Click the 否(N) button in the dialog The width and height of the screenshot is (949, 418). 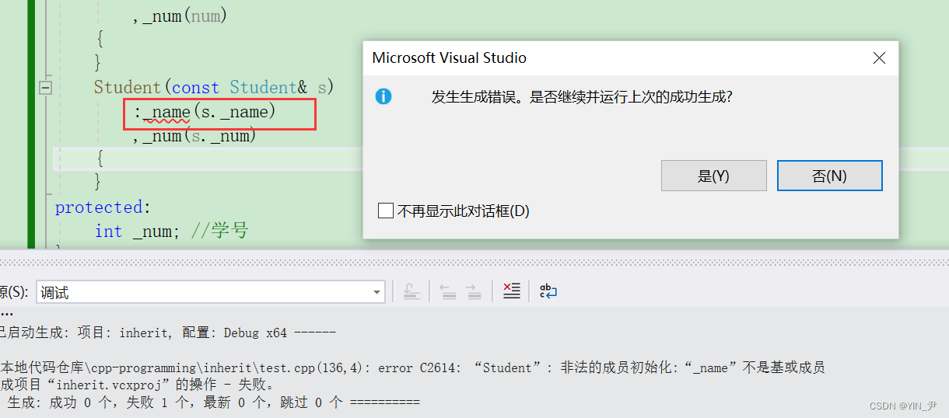829,176
